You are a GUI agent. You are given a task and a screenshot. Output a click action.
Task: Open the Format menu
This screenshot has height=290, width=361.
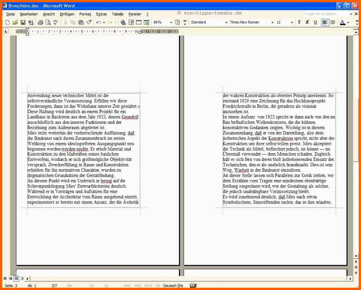coord(85,14)
